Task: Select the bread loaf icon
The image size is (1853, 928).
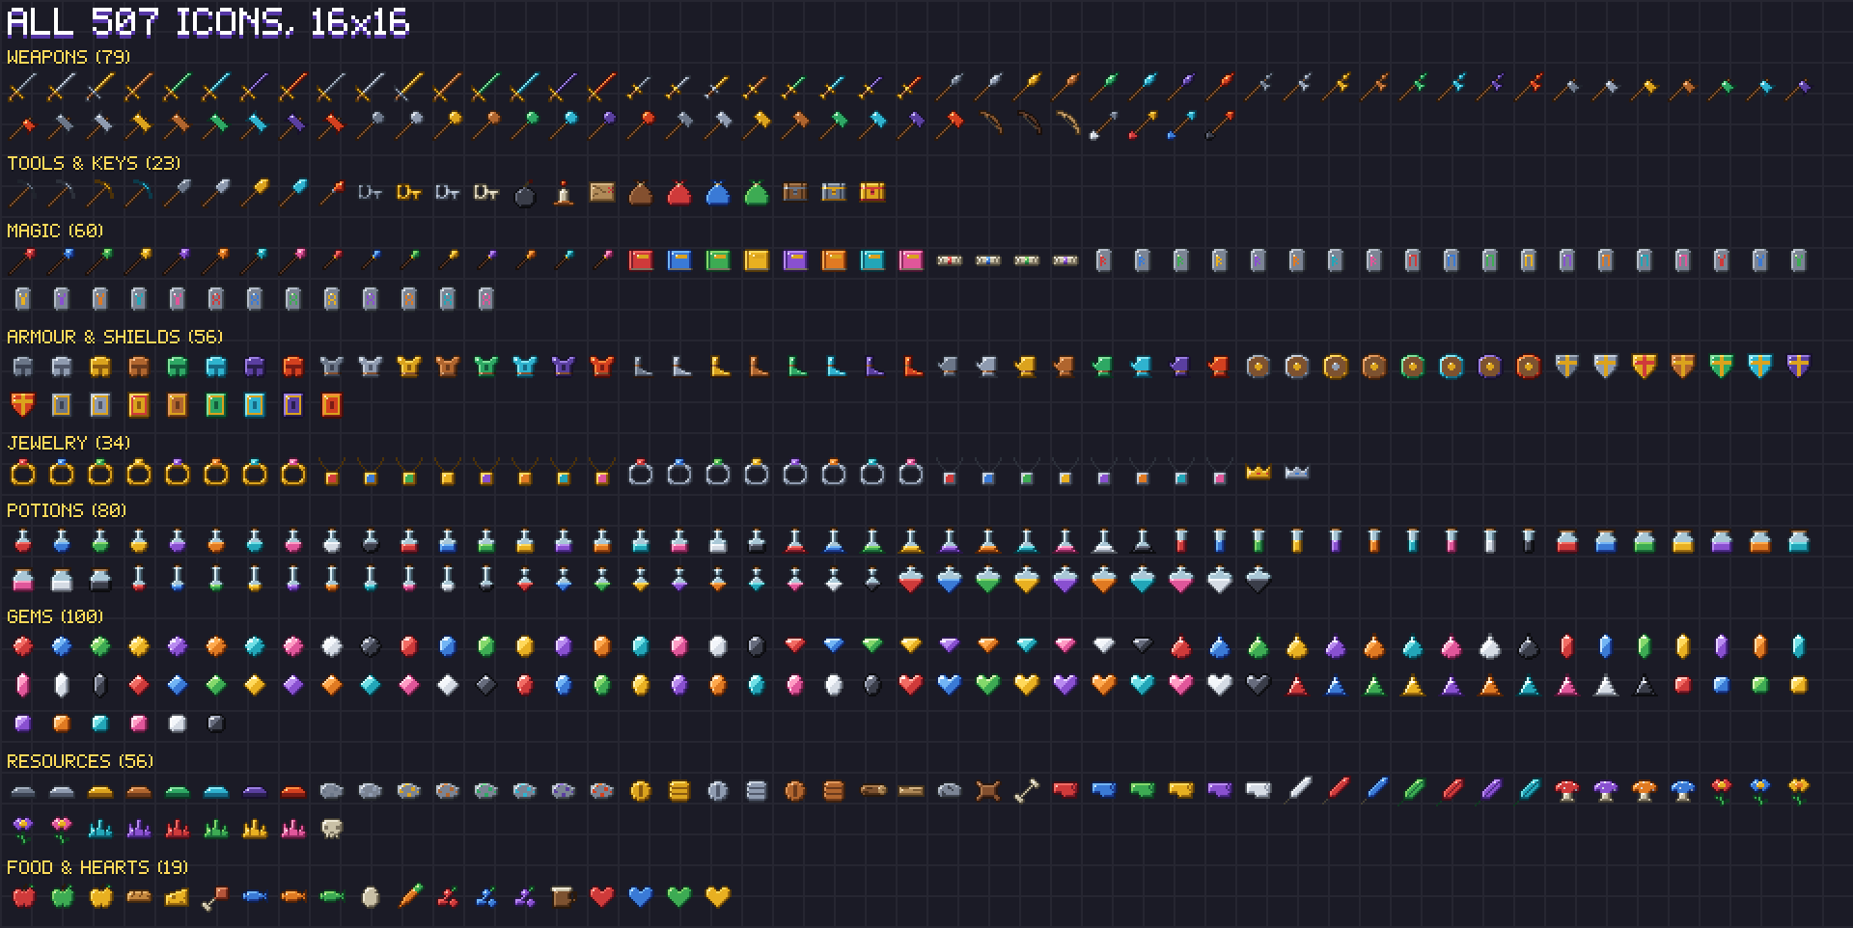Action: 139,897
